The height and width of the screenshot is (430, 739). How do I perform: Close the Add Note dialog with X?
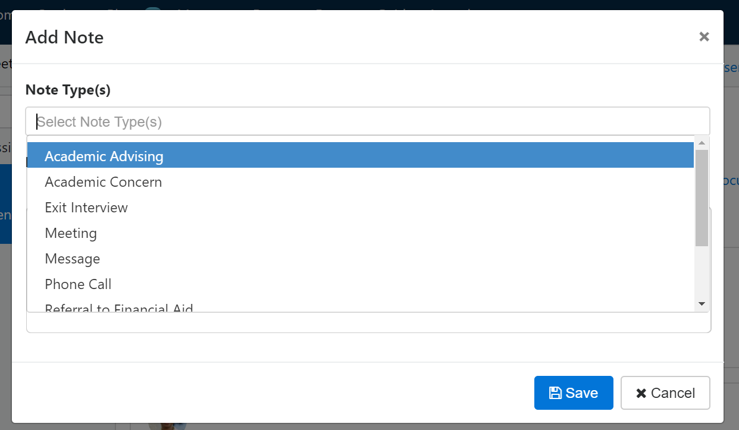[x=704, y=37]
